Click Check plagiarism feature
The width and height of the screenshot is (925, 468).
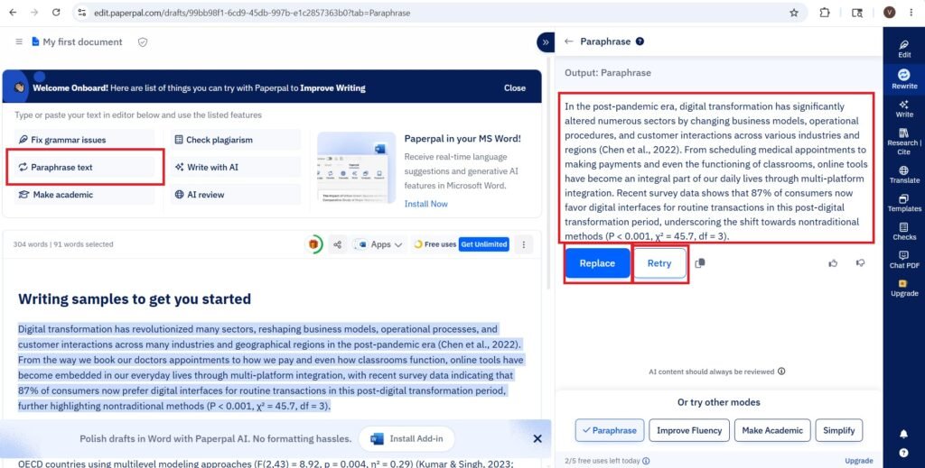[x=236, y=140]
